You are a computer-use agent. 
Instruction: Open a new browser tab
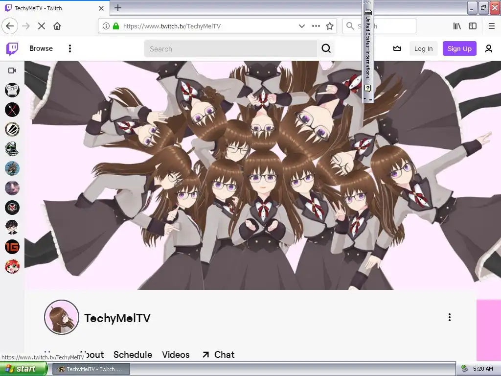(118, 8)
